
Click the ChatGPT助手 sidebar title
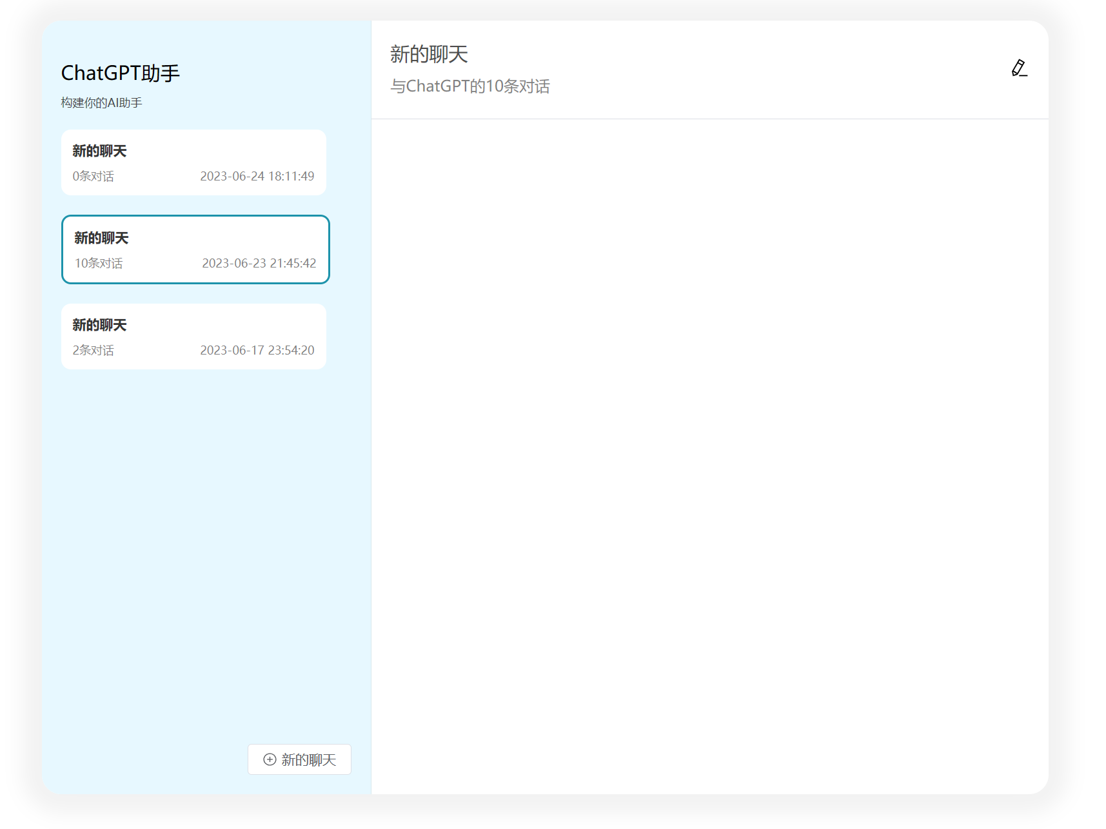(121, 73)
